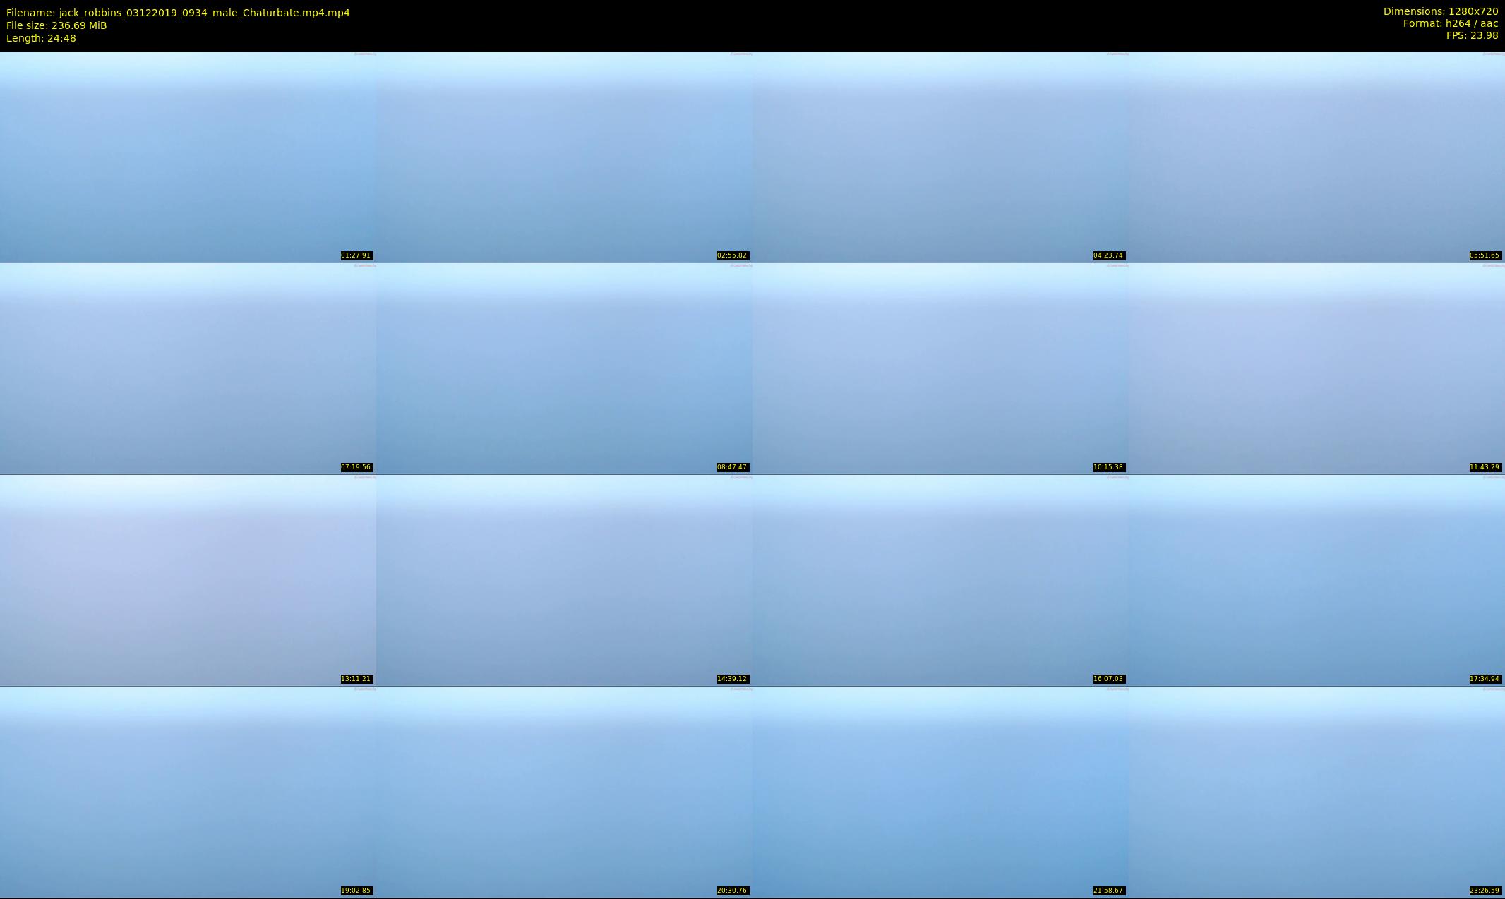Select the frame at 14:39.12
Screen dimensions: 1505x899
pyautogui.click(x=564, y=580)
